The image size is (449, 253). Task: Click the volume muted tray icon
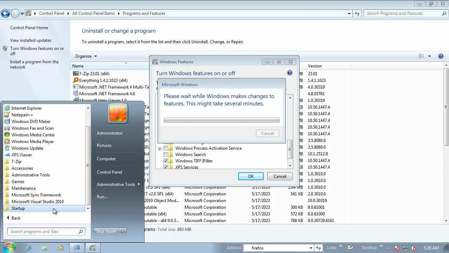point(413,248)
